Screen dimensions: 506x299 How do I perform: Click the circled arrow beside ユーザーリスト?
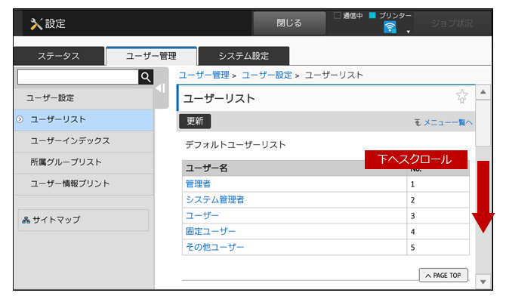point(20,119)
